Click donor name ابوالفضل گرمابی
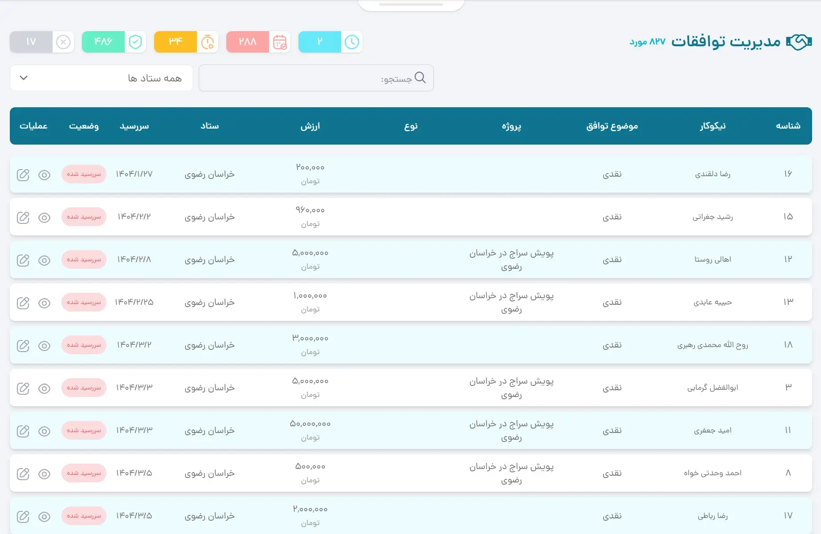The image size is (821, 534). pos(712,388)
